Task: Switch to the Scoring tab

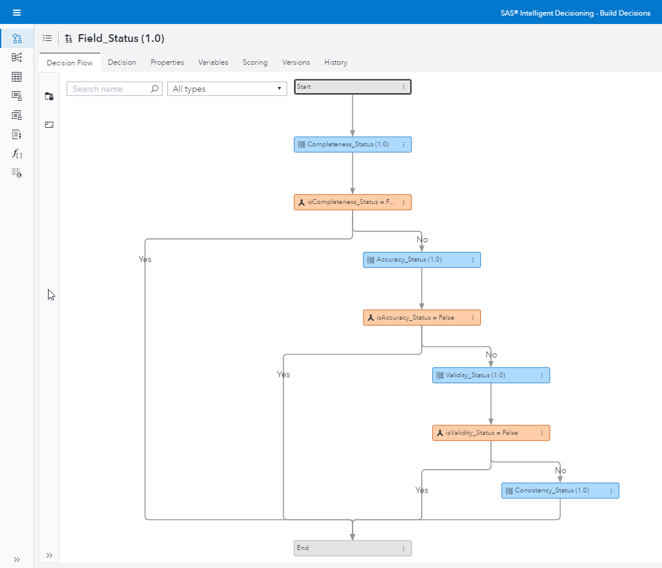Action: 255,62
